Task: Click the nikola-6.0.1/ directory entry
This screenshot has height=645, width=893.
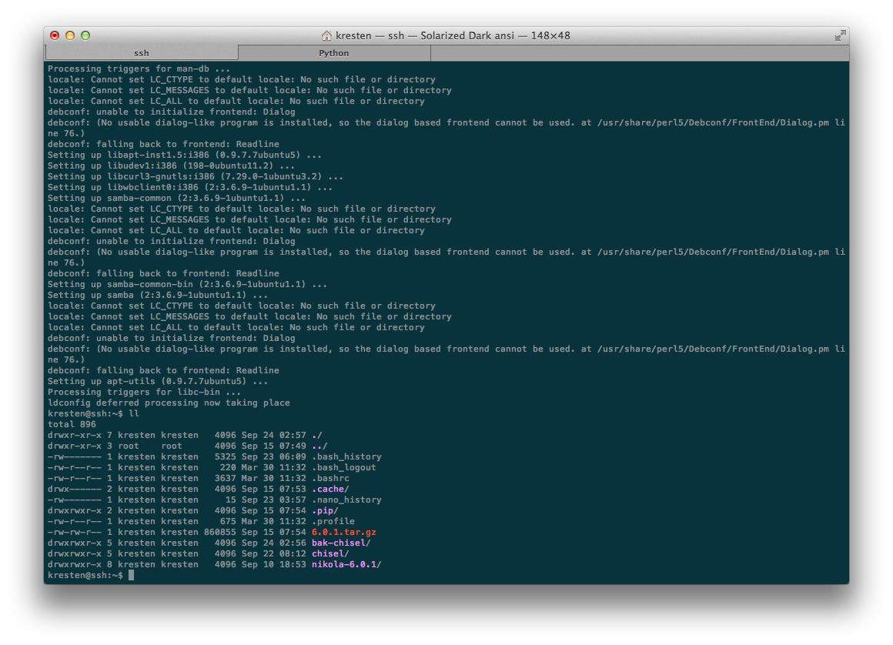Action: 346,564
